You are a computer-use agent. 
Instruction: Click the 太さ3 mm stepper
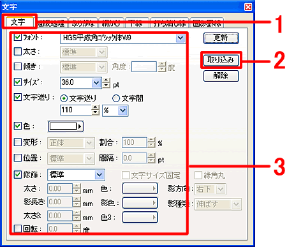point(77,216)
